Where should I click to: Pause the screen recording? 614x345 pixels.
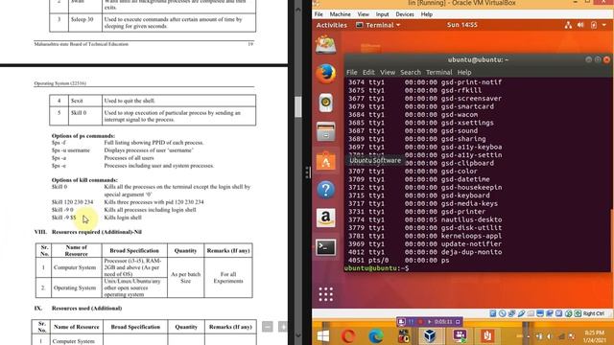[x=412, y=322]
